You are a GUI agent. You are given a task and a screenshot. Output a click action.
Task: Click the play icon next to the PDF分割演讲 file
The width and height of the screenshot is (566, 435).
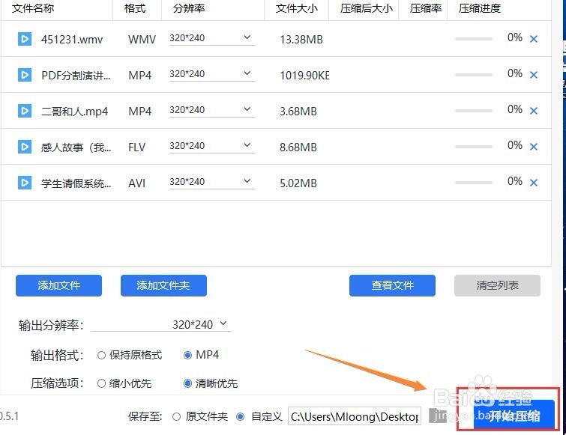pyautogui.click(x=25, y=75)
